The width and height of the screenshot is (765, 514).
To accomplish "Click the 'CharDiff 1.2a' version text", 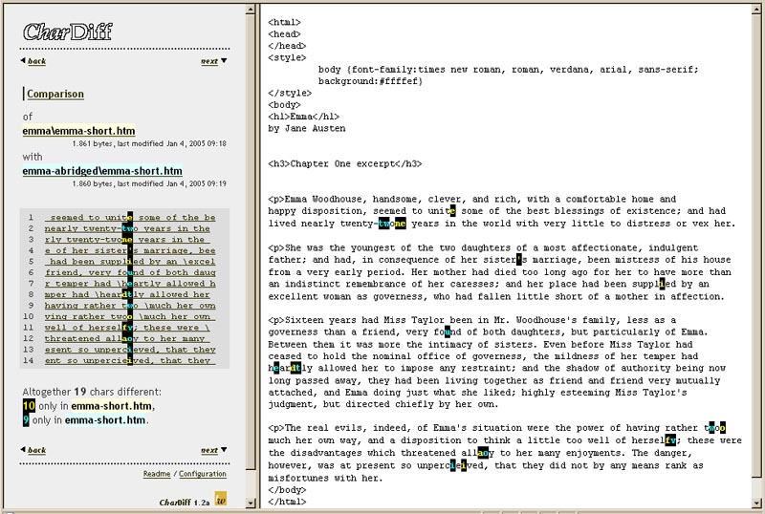I will coord(185,503).
